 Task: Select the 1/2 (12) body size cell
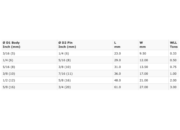click(29, 80)
